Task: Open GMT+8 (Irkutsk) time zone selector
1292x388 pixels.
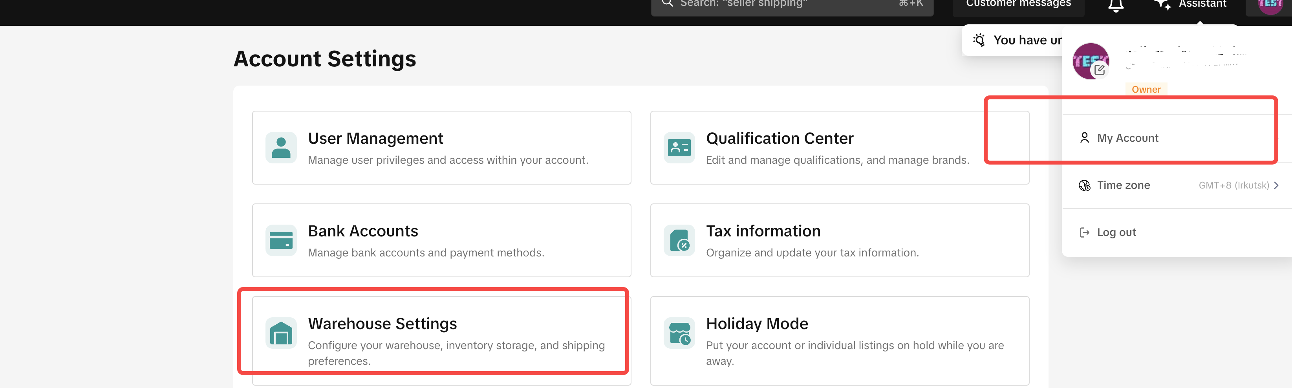Action: (x=1233, y=185)
